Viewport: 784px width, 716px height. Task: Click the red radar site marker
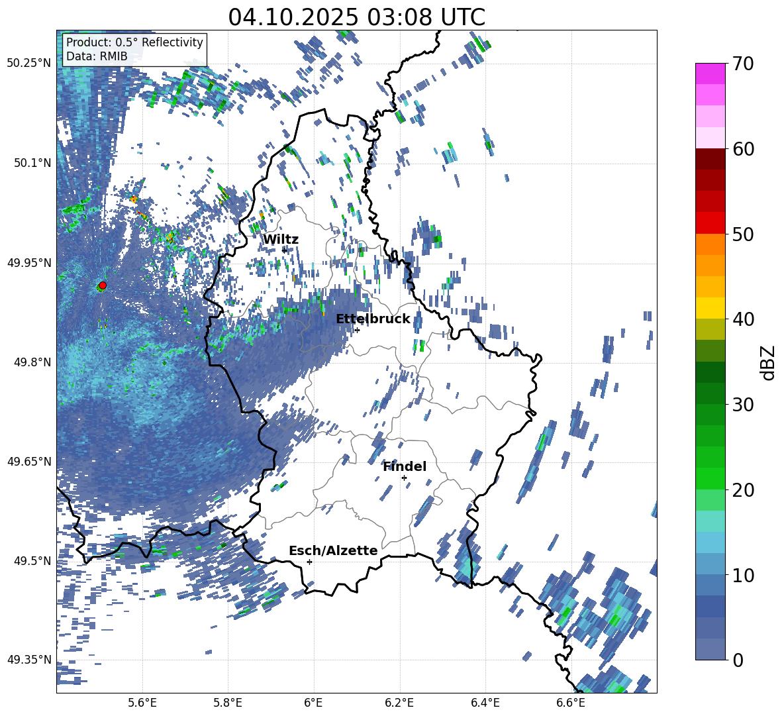[103, 285]
